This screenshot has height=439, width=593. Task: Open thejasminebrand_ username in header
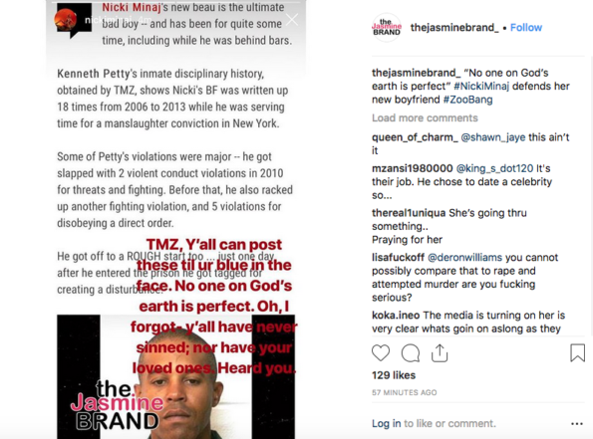coord(454,28)
